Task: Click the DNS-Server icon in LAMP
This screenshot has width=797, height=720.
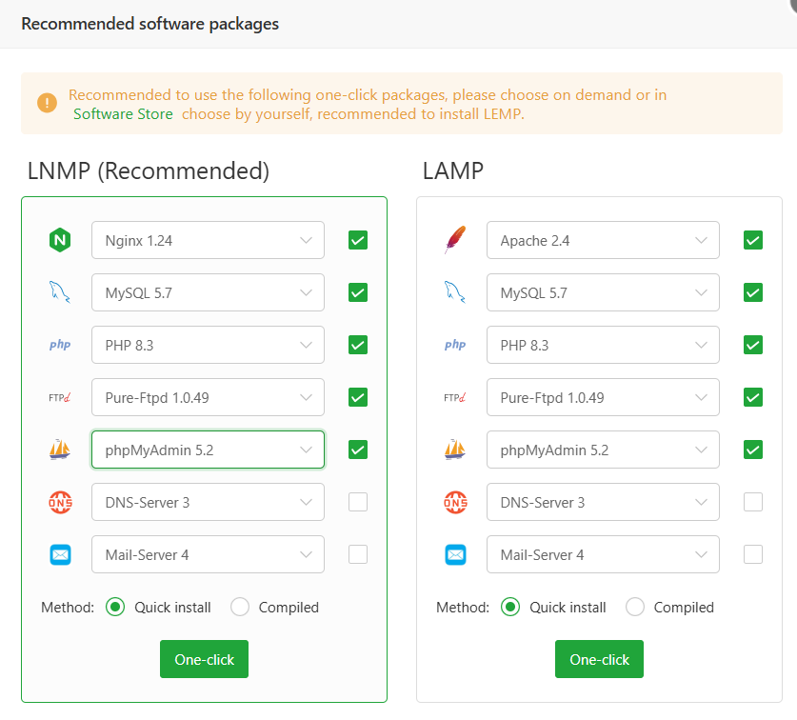Action: point(455,502)
